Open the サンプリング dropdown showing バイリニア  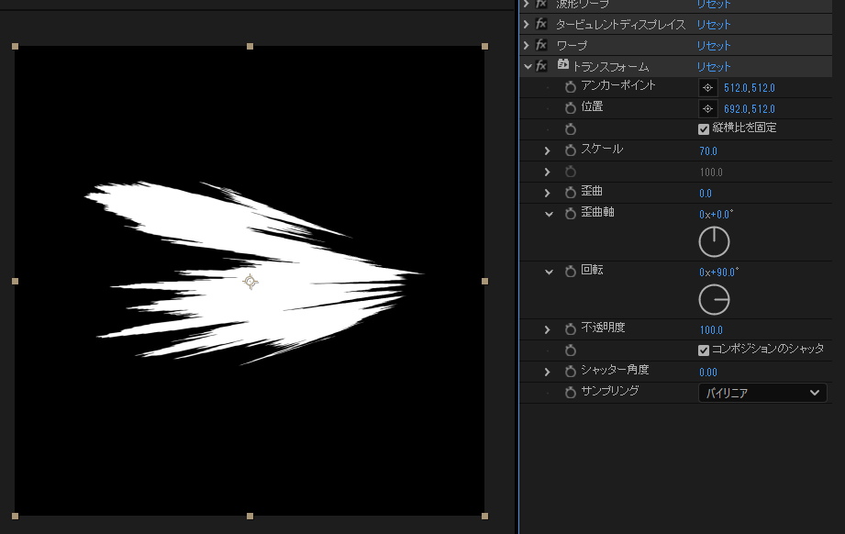(762, 393)
